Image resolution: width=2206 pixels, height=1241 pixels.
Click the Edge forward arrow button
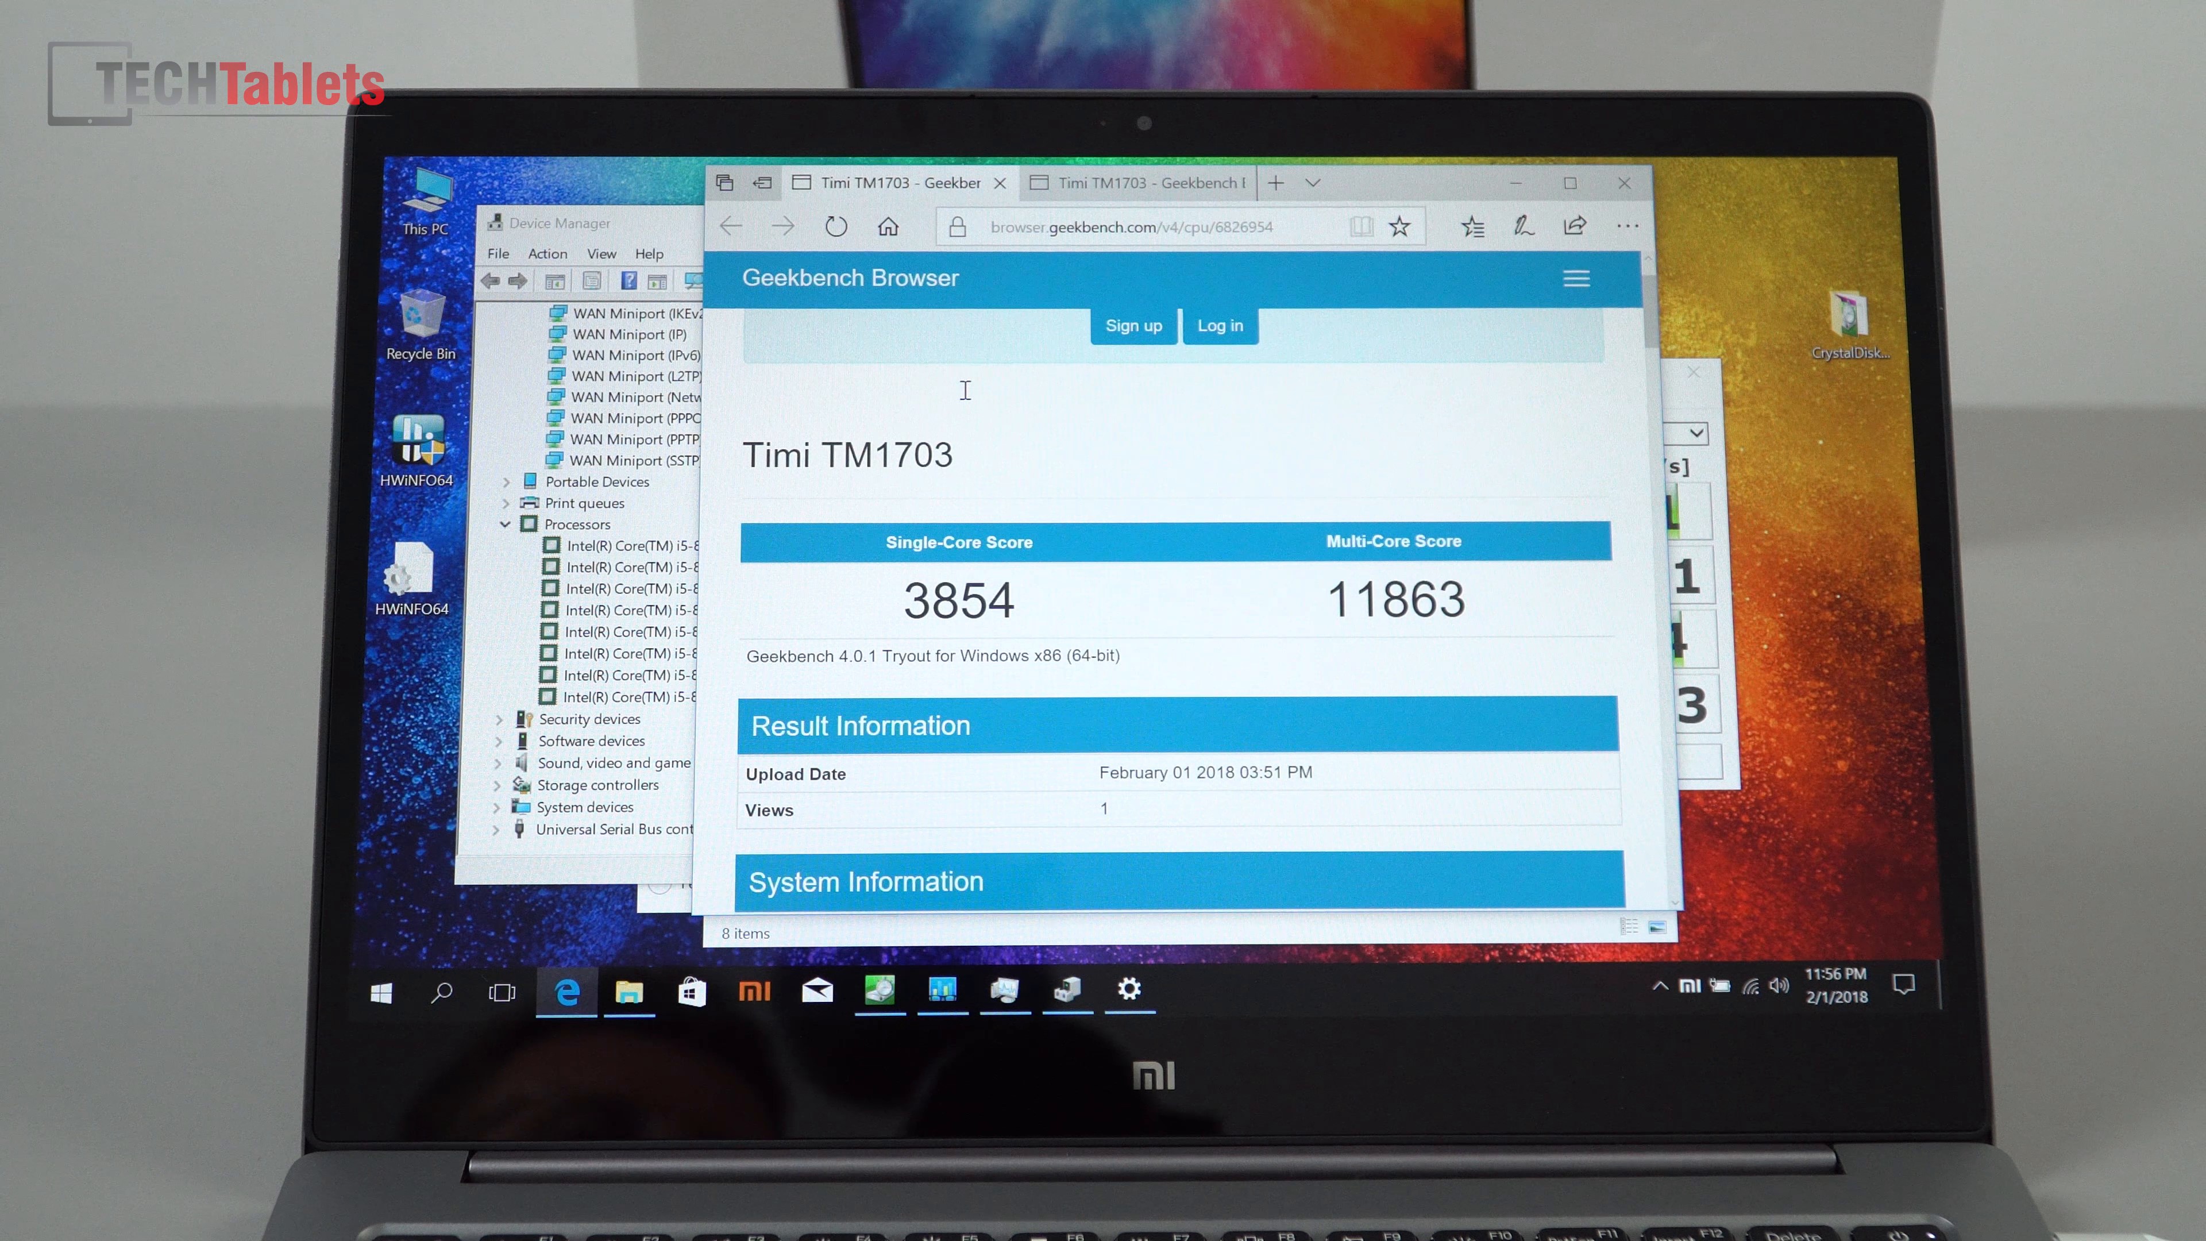click(782, 226)
